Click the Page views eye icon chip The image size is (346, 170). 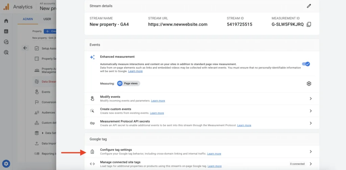(x=129, y=83)
